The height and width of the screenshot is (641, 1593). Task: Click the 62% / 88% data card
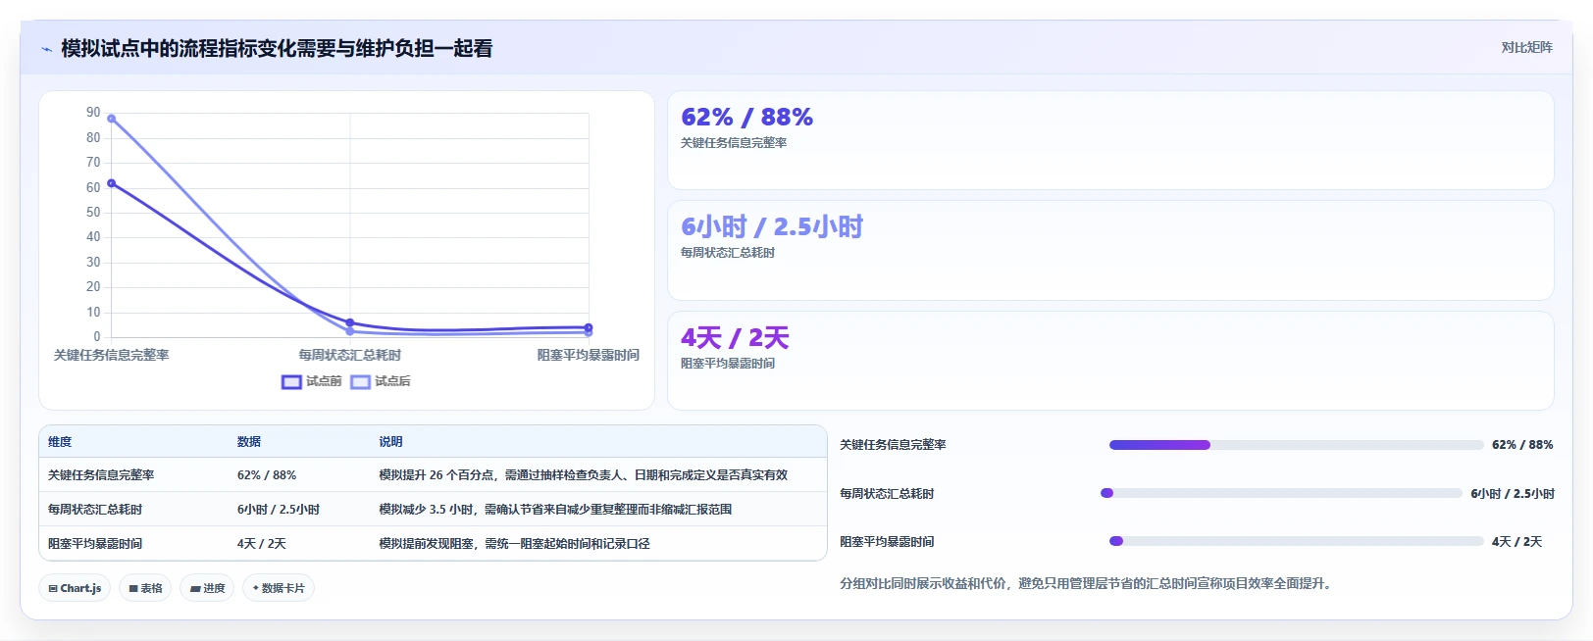(x=1110, y=140)
